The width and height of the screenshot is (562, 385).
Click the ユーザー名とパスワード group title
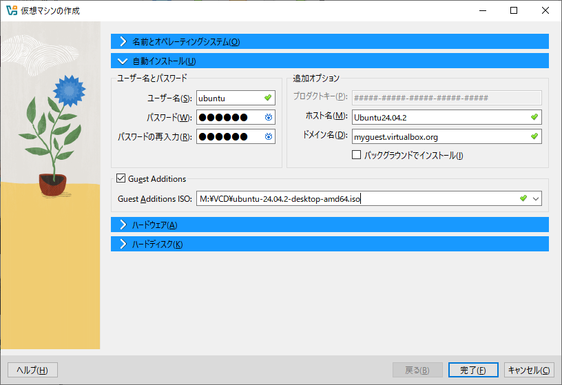[152, 78]
